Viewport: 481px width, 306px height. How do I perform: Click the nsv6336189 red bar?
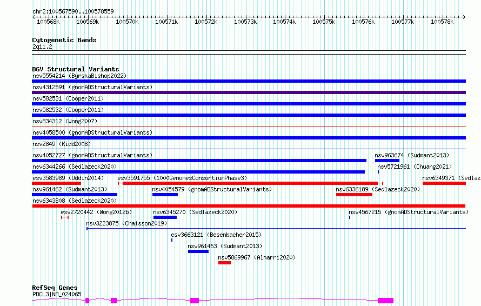[354, 195]
